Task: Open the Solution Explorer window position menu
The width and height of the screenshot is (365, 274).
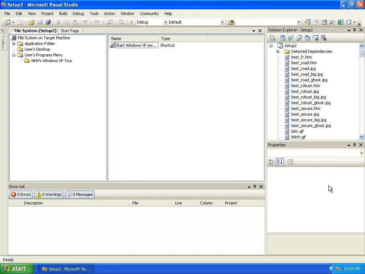Action: tap(349, 30)
